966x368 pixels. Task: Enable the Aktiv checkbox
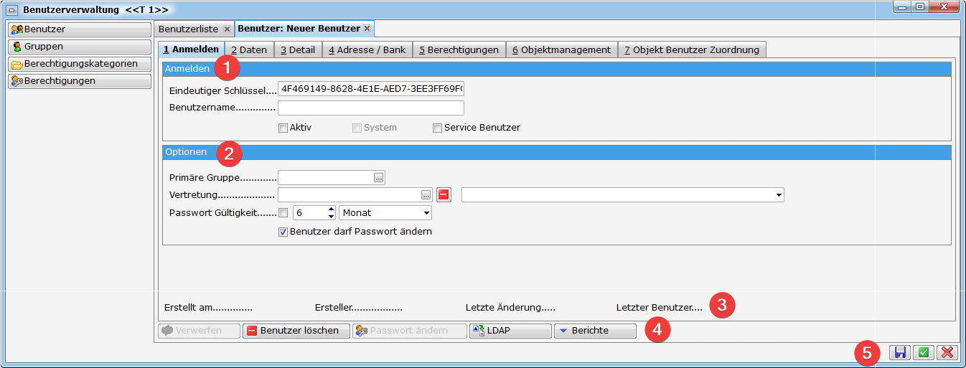tap(283, 128)
